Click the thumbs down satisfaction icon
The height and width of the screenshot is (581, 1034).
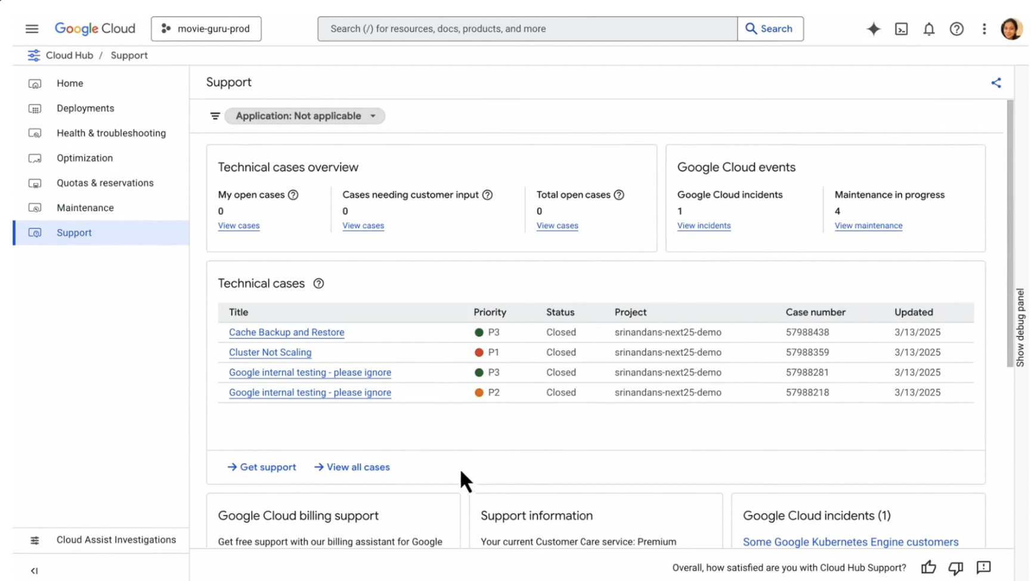tap(955, 567)
